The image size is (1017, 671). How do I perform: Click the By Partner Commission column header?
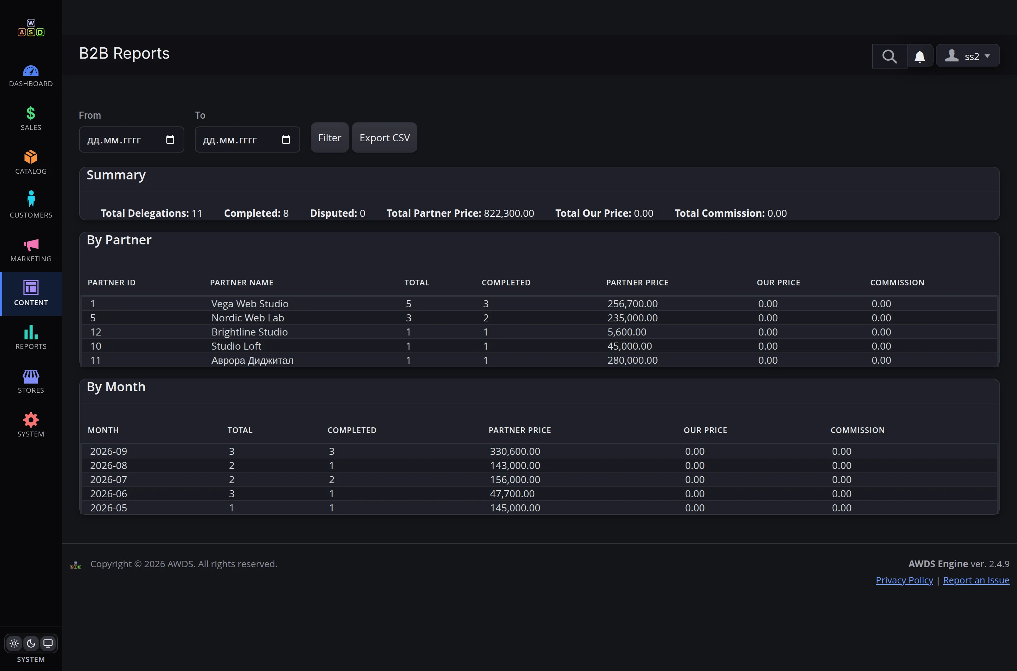897,283
